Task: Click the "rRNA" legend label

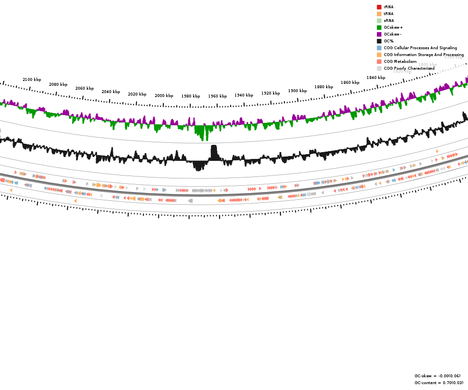Action: click(x=389, y=7)
